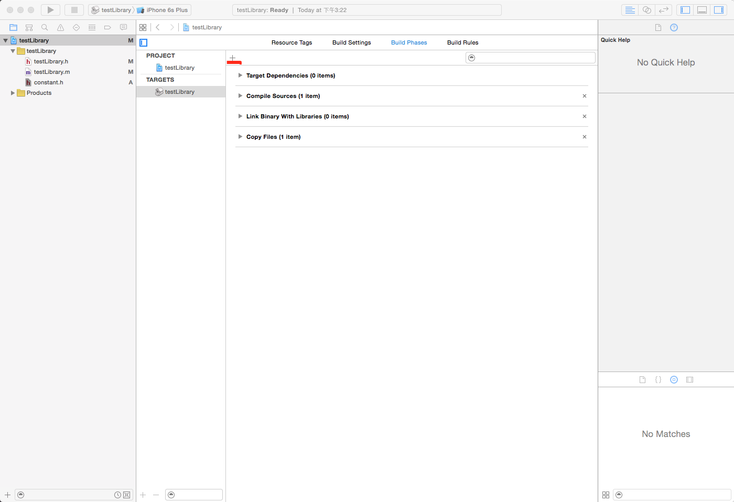This screenshot has height=502, width=734.
Task: Choose the testLibrary scheme
Action: click(111, 10)
